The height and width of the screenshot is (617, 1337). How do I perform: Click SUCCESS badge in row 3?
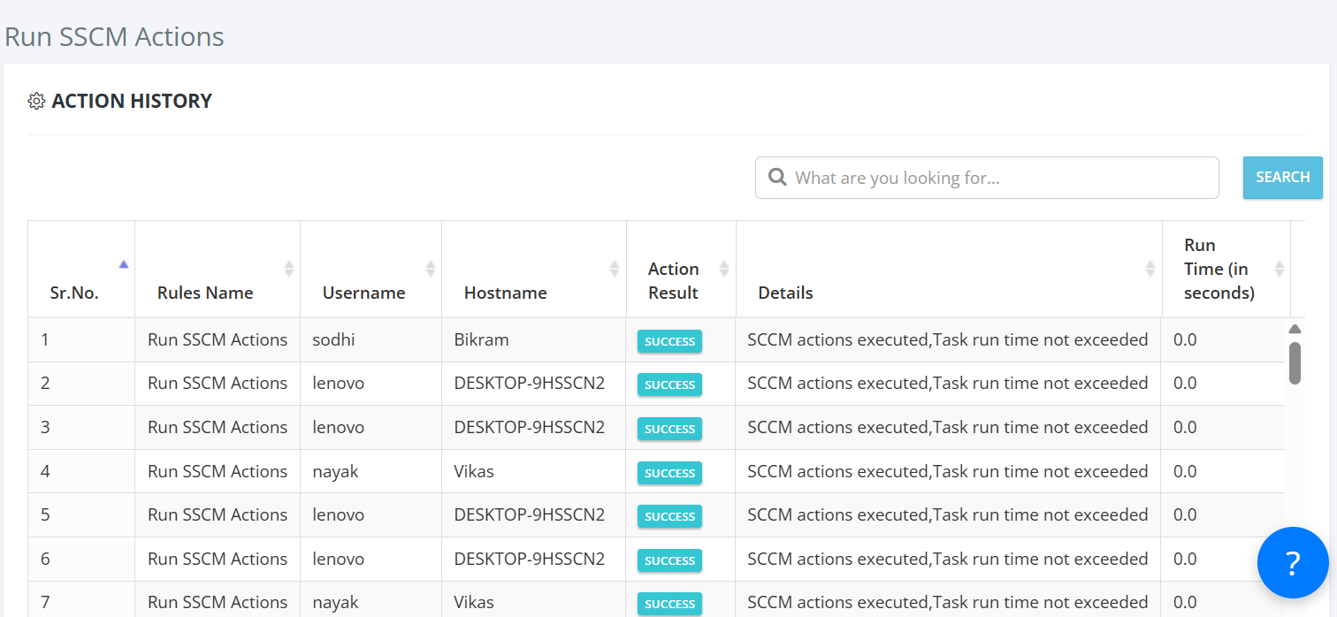coord(669,429)
